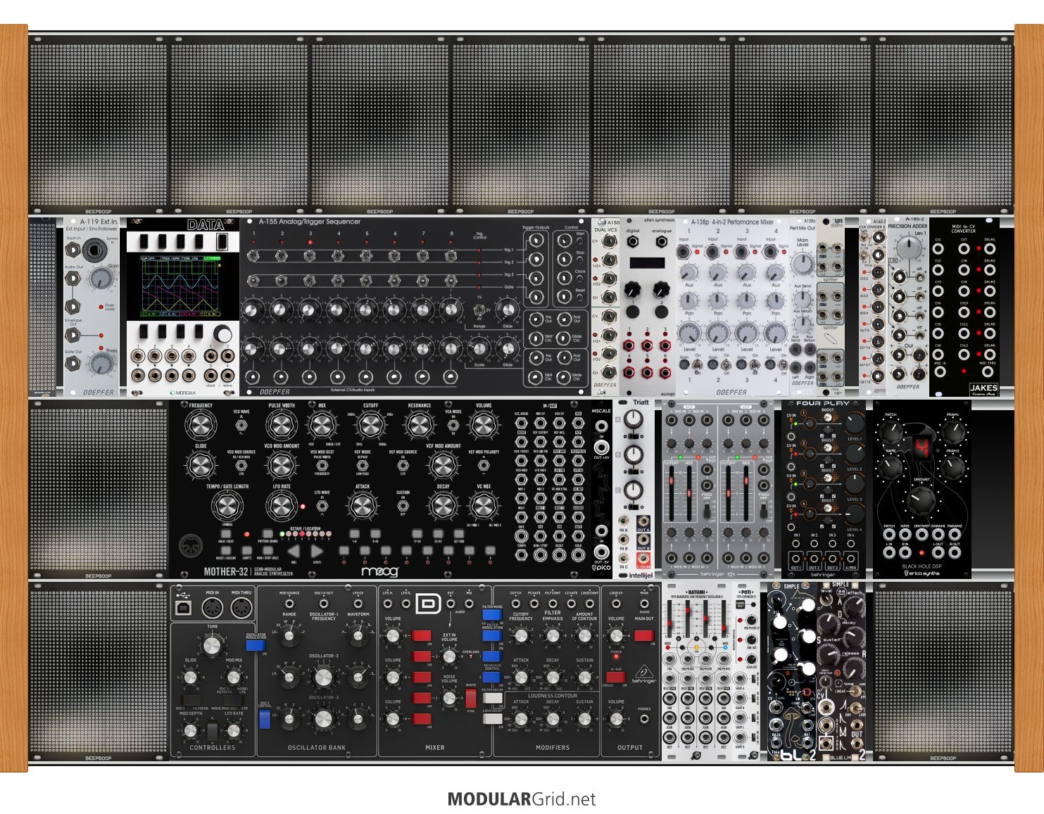
Task: Flip the VCA Mode switch on Mother-32
Action: 454,425
